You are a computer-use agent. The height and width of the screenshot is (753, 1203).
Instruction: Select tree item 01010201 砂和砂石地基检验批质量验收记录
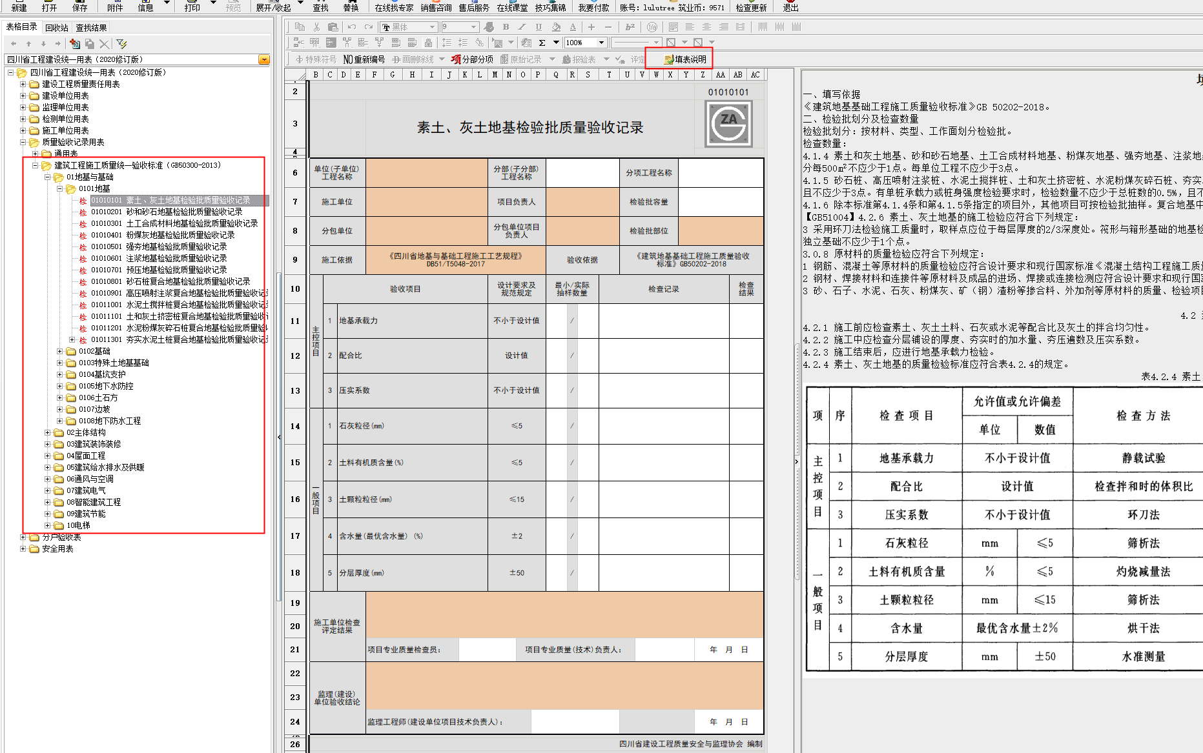tap(167, 212)
